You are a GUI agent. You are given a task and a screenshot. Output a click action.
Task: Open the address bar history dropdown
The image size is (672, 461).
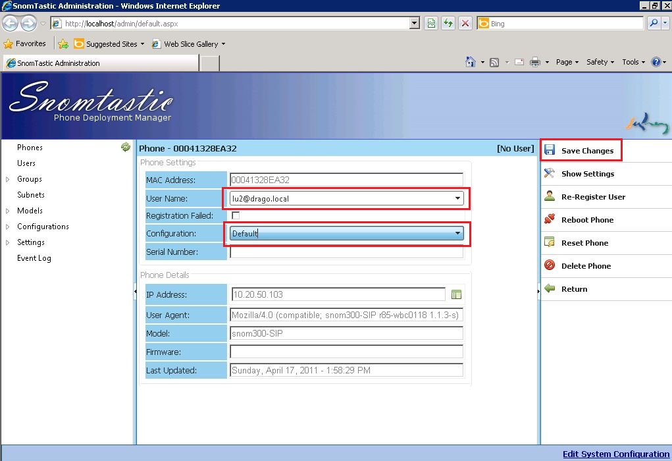point(415,22)
